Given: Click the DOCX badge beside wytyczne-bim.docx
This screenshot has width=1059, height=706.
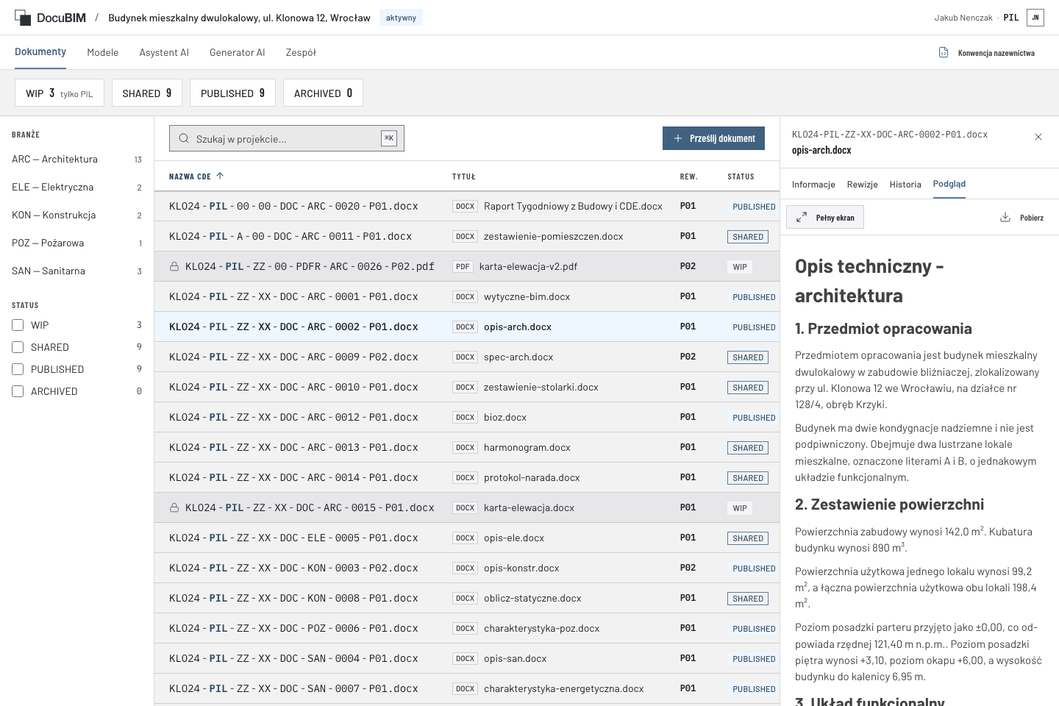Looking at the screenshot, I should [x=465, y=297].
